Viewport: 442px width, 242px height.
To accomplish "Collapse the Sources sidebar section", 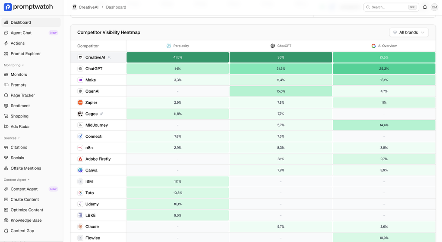I will click(x=12, y=138).
